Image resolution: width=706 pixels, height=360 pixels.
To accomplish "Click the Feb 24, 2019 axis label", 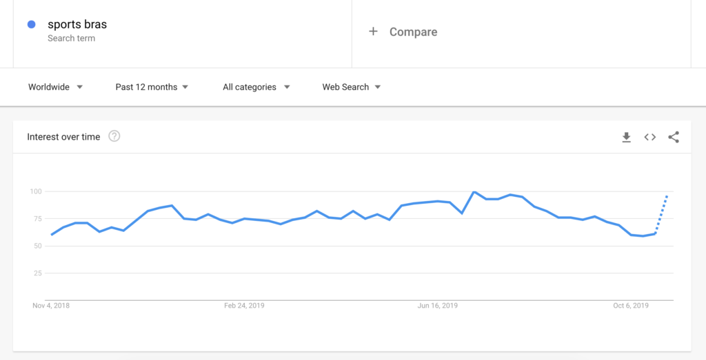I will (x=244, y=306).
